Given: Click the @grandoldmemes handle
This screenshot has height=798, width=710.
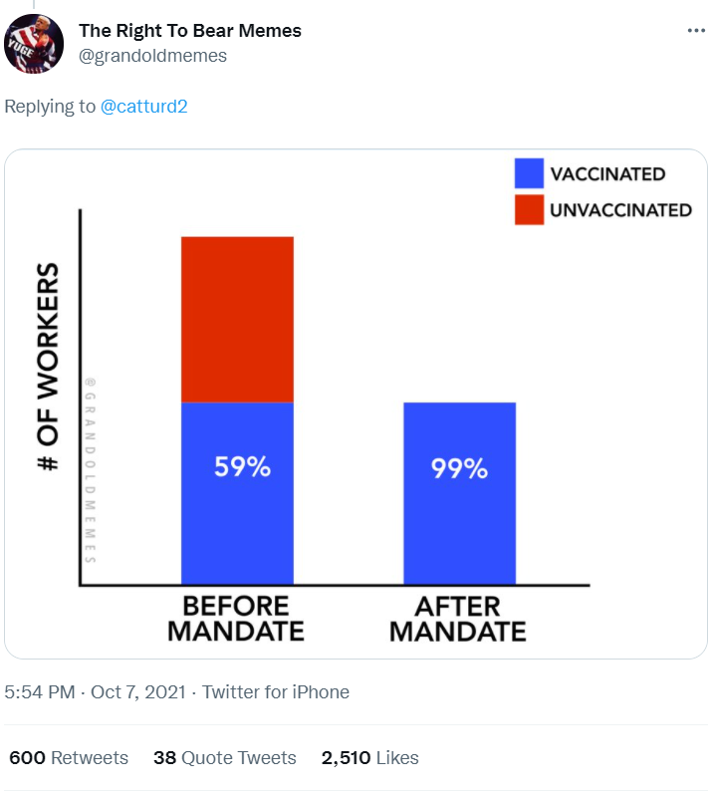Looking at the screenshot, I should click(152, 56).
